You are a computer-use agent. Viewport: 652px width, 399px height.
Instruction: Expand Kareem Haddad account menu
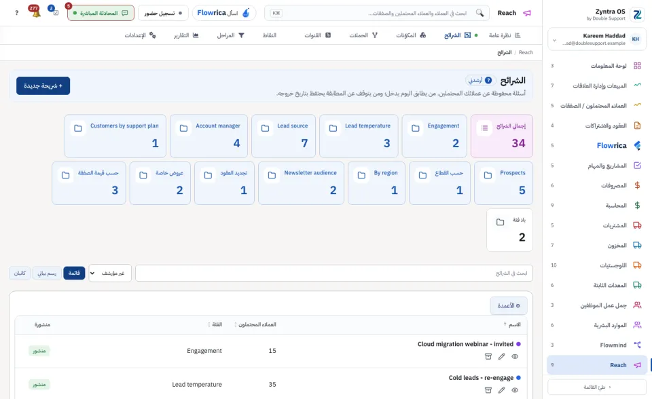[597, 39]
